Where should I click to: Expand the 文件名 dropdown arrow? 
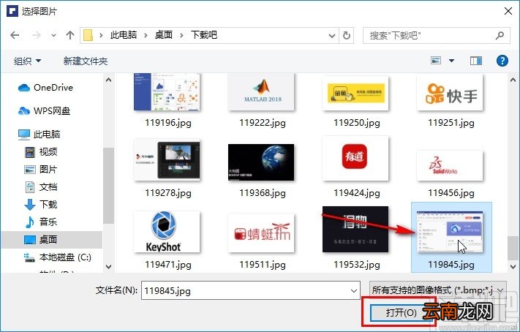pos(353,291)
